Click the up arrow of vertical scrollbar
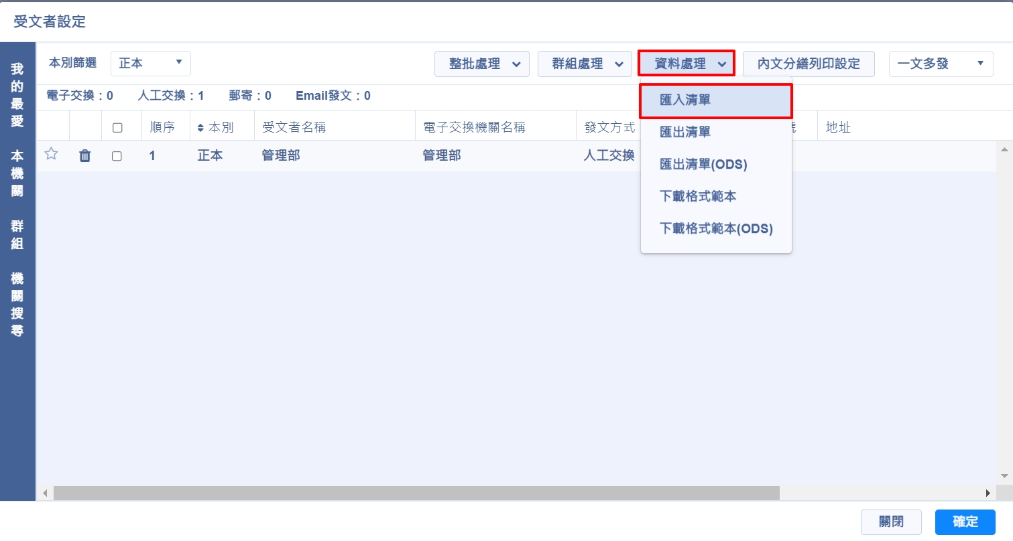1013x541 pixels. tap(1004, 149)
